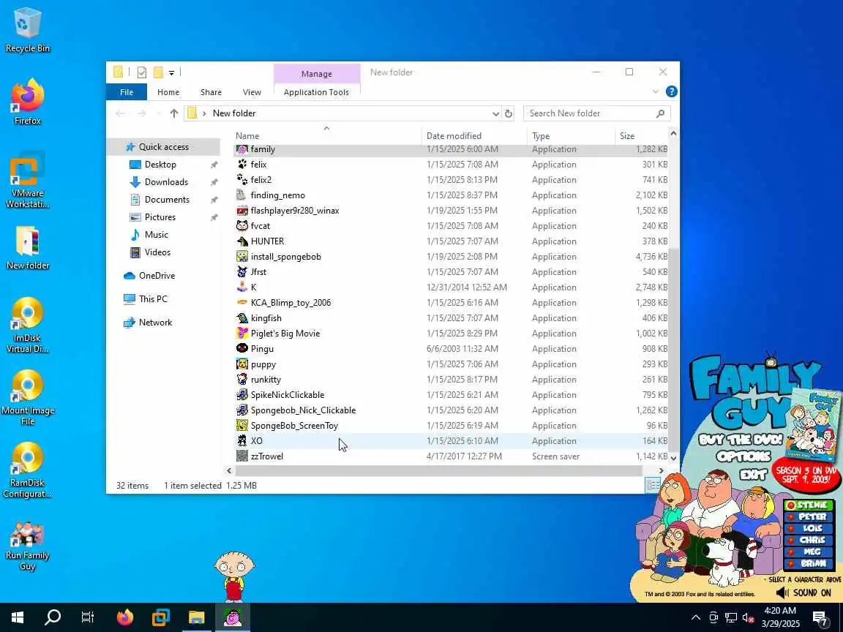Open recent locations dropdown arrow
843x632 pixels.
coord(159,113)
